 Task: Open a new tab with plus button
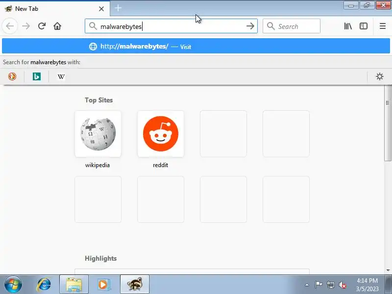point(118,8)
